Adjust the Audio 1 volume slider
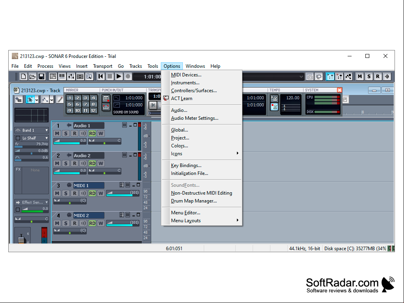Image resolution: width=404 pixels, height=303 pixels. click(x=70, y=141)
